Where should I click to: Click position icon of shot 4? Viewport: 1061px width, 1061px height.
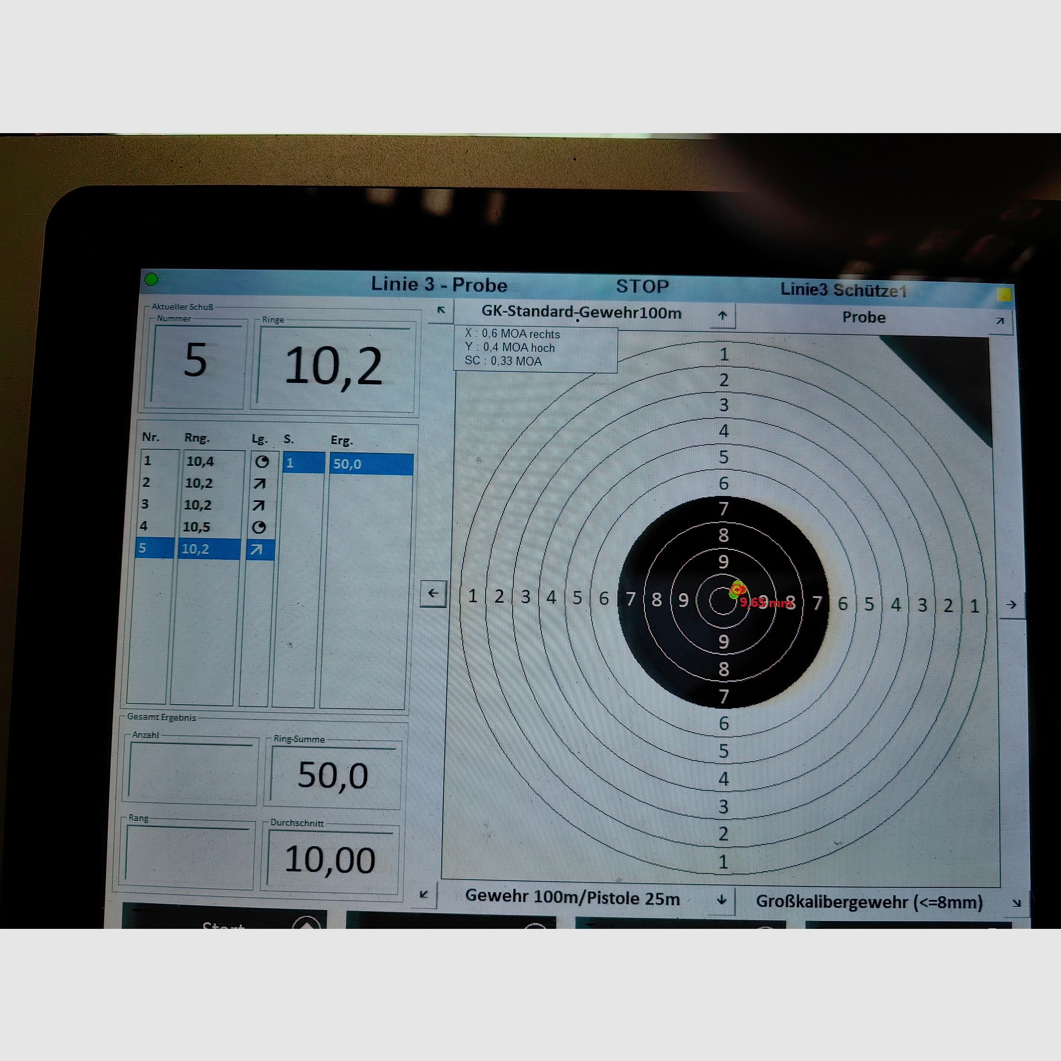coord(258,527)
